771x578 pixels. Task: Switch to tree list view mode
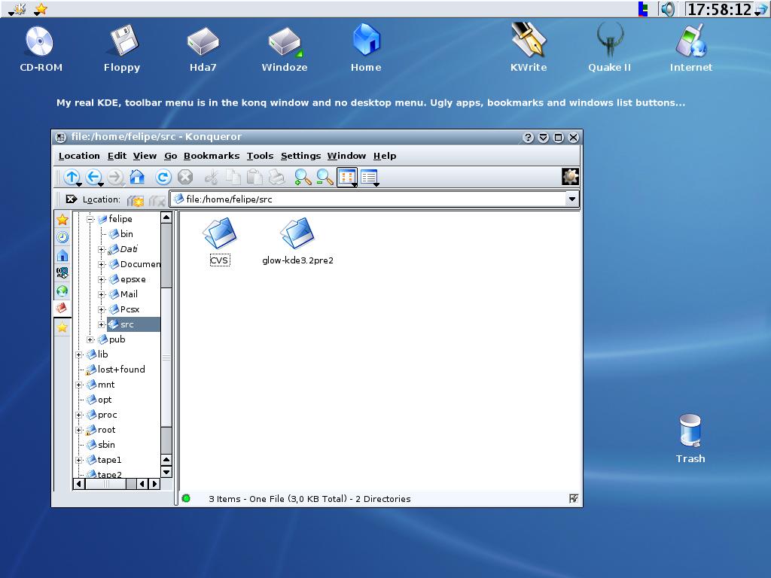pyautogui.click(x=369, y=177)
